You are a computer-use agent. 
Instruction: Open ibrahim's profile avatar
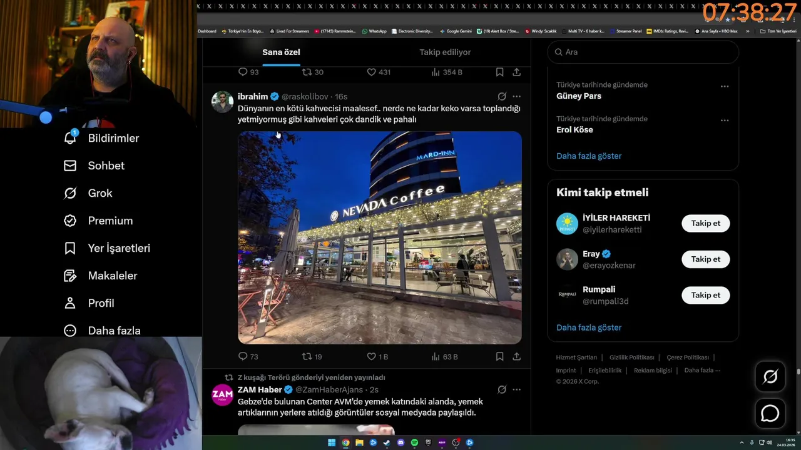tap(222, 102)
